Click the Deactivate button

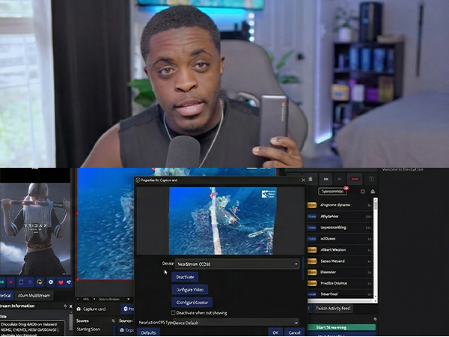185,277
